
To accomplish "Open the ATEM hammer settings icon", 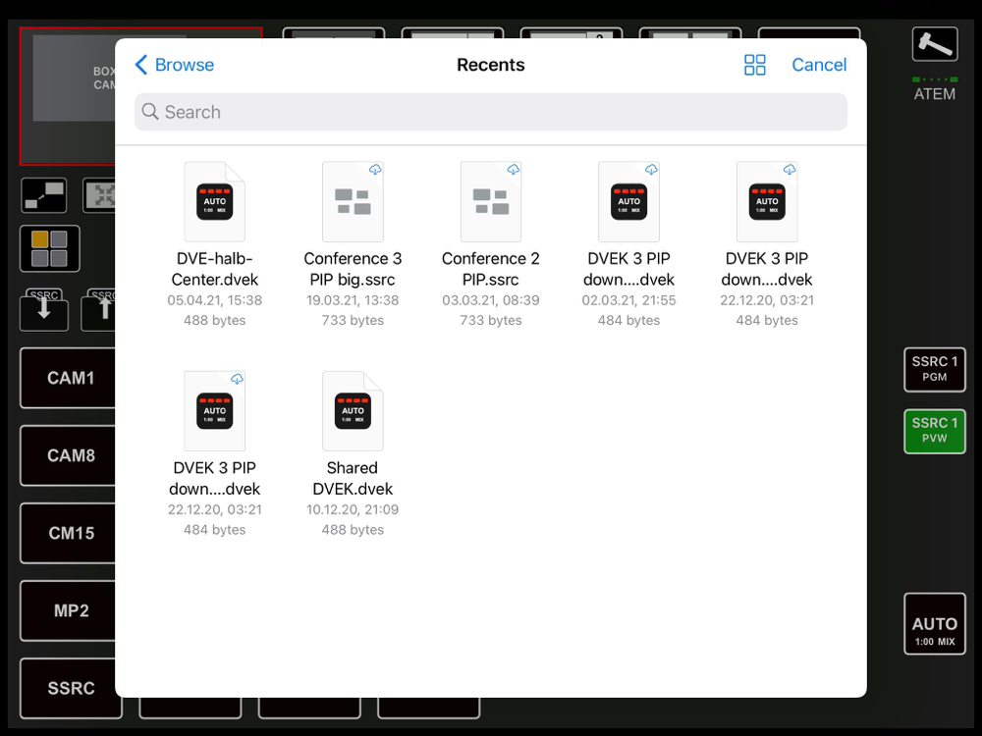I will tap(935, 44).
